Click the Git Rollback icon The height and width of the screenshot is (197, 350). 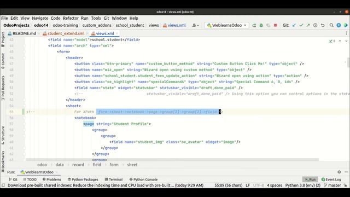pyautogui.click(x=323, y=26)
